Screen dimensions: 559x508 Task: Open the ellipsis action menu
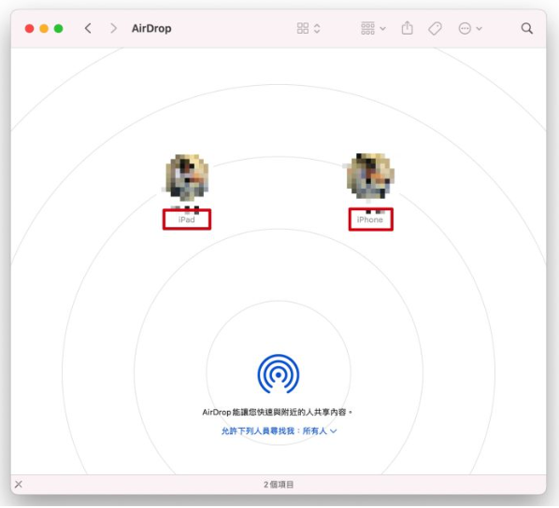tap(470, 29)
